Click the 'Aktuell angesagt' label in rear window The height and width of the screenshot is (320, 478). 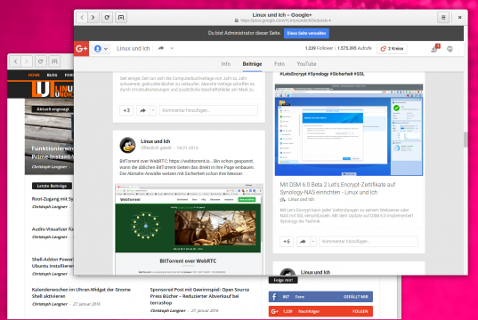click(53, 109)
